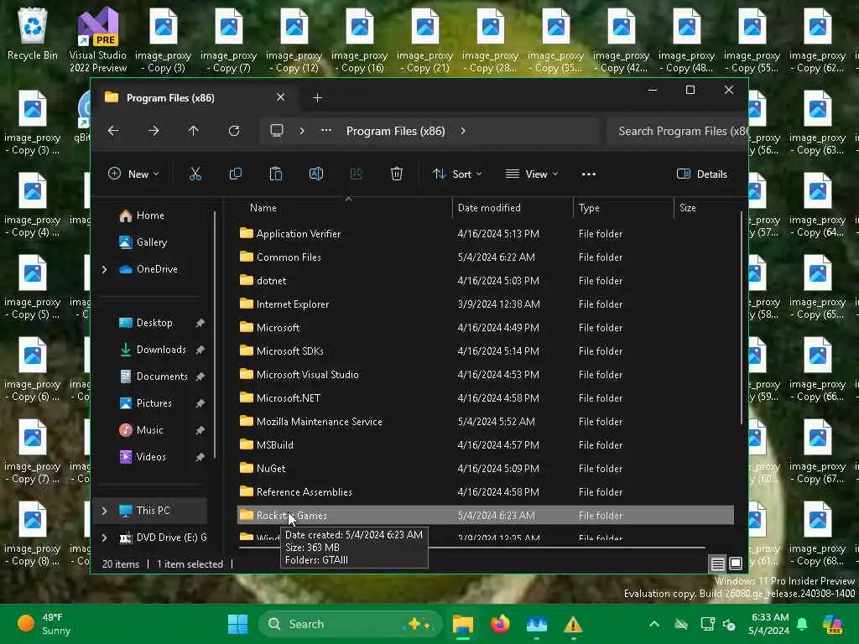Viewport: 859px width, 644px height.
Task: Open the Sort dropdown menu
Action: (x=457, y=174)
